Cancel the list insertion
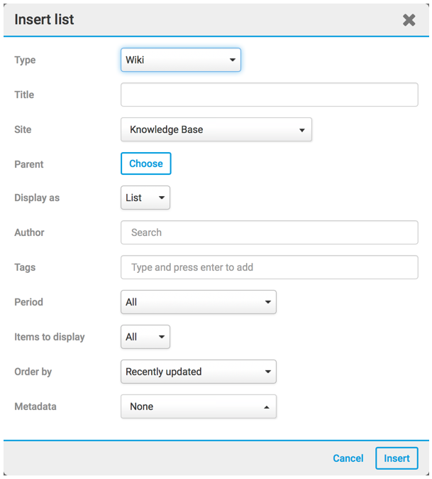 tap(348, 458)
